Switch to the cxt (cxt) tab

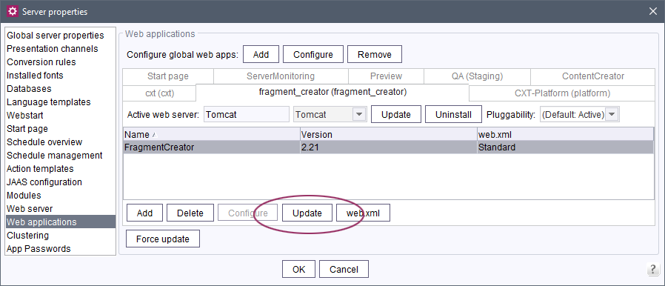pyautogui.click(x=159, y=93)
